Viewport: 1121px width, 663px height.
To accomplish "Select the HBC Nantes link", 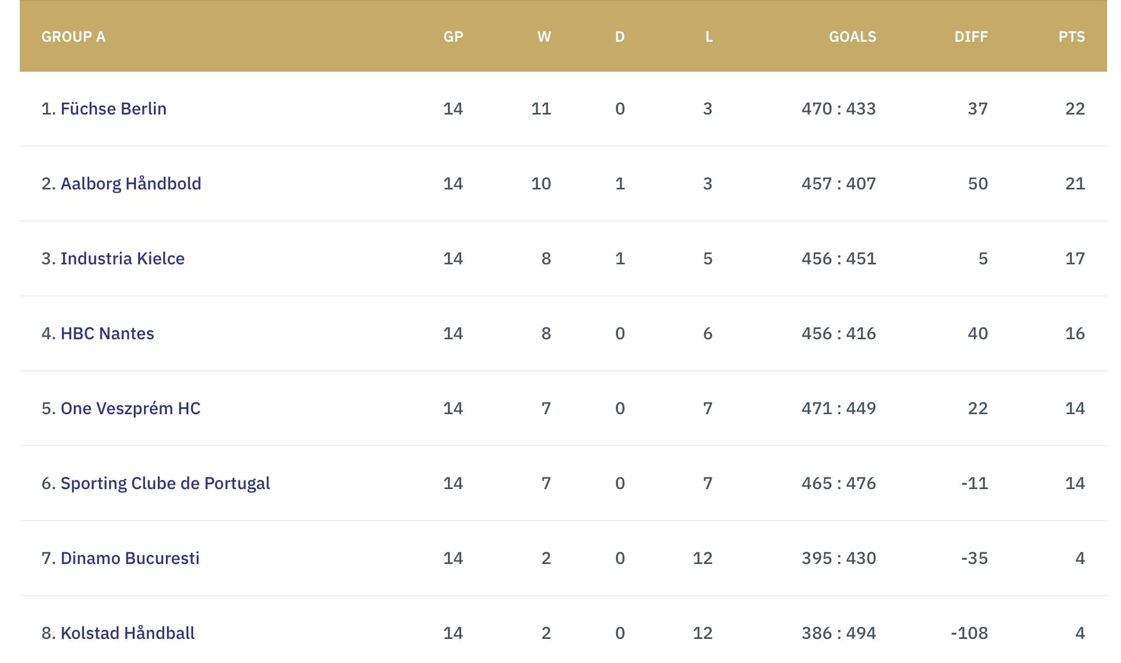I will coord(107,333).
